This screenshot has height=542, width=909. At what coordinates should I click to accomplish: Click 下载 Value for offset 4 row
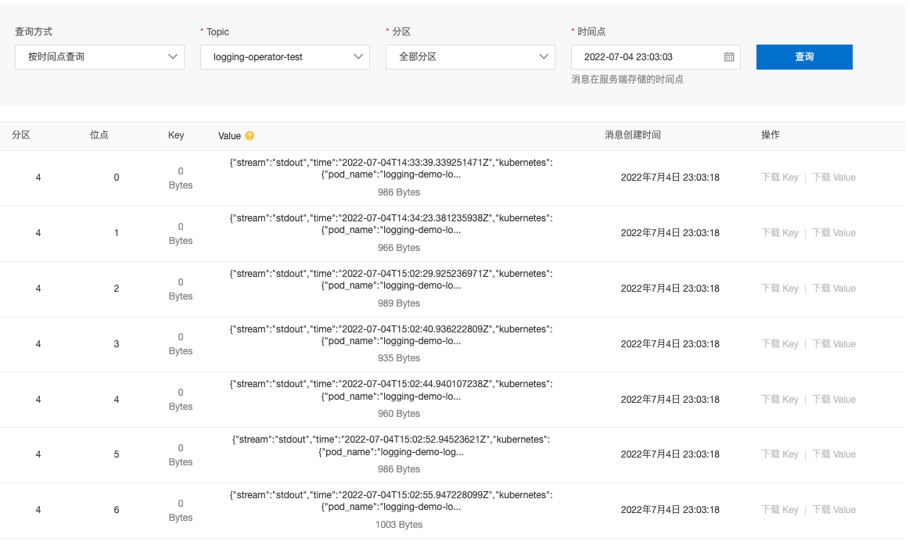(833, 399)
